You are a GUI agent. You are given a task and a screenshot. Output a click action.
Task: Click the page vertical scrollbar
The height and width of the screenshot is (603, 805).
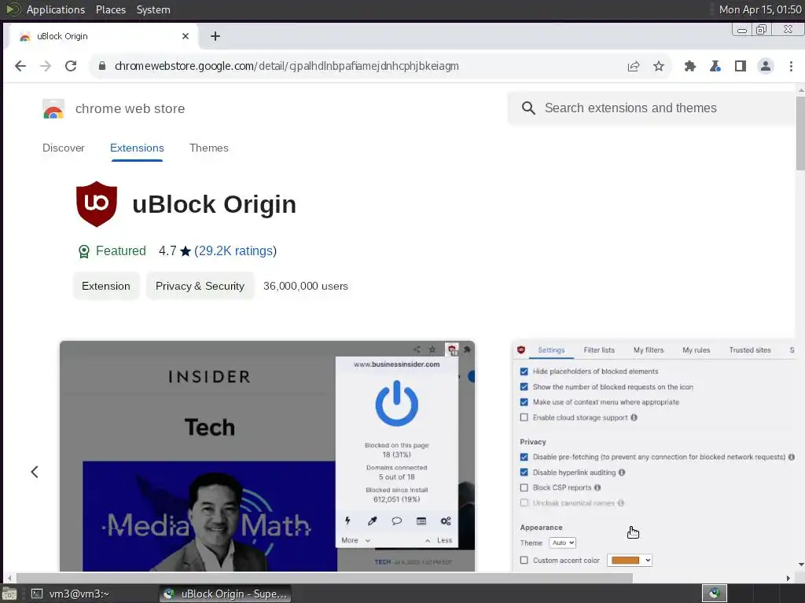tap(800, 133)
